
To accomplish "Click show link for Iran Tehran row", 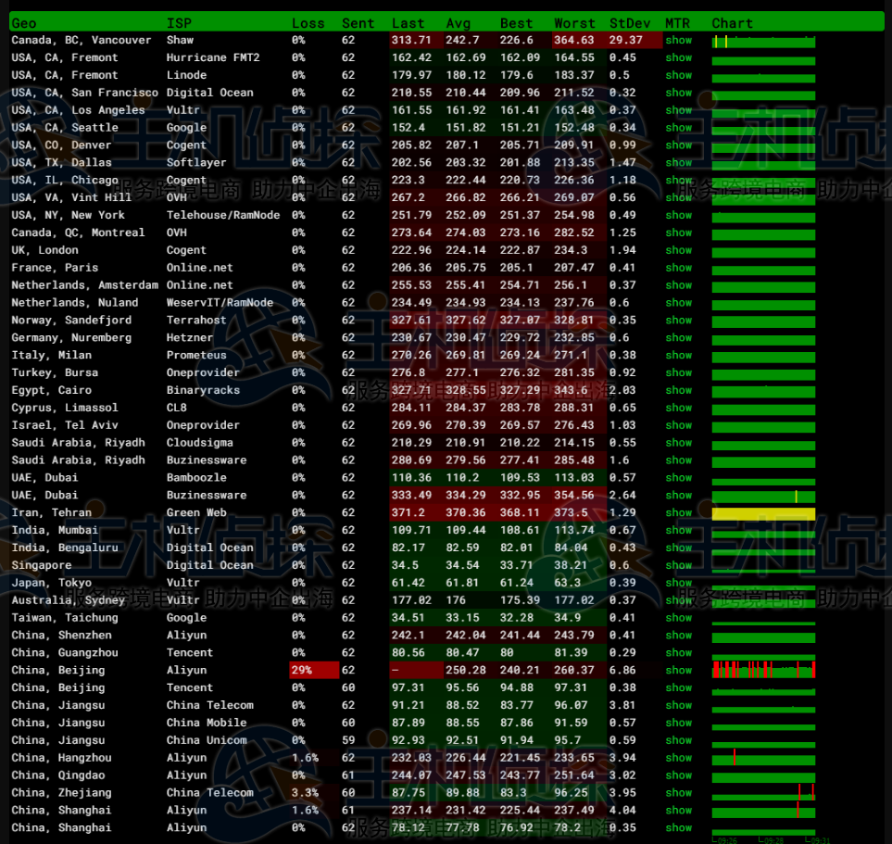I will (678, 512).
